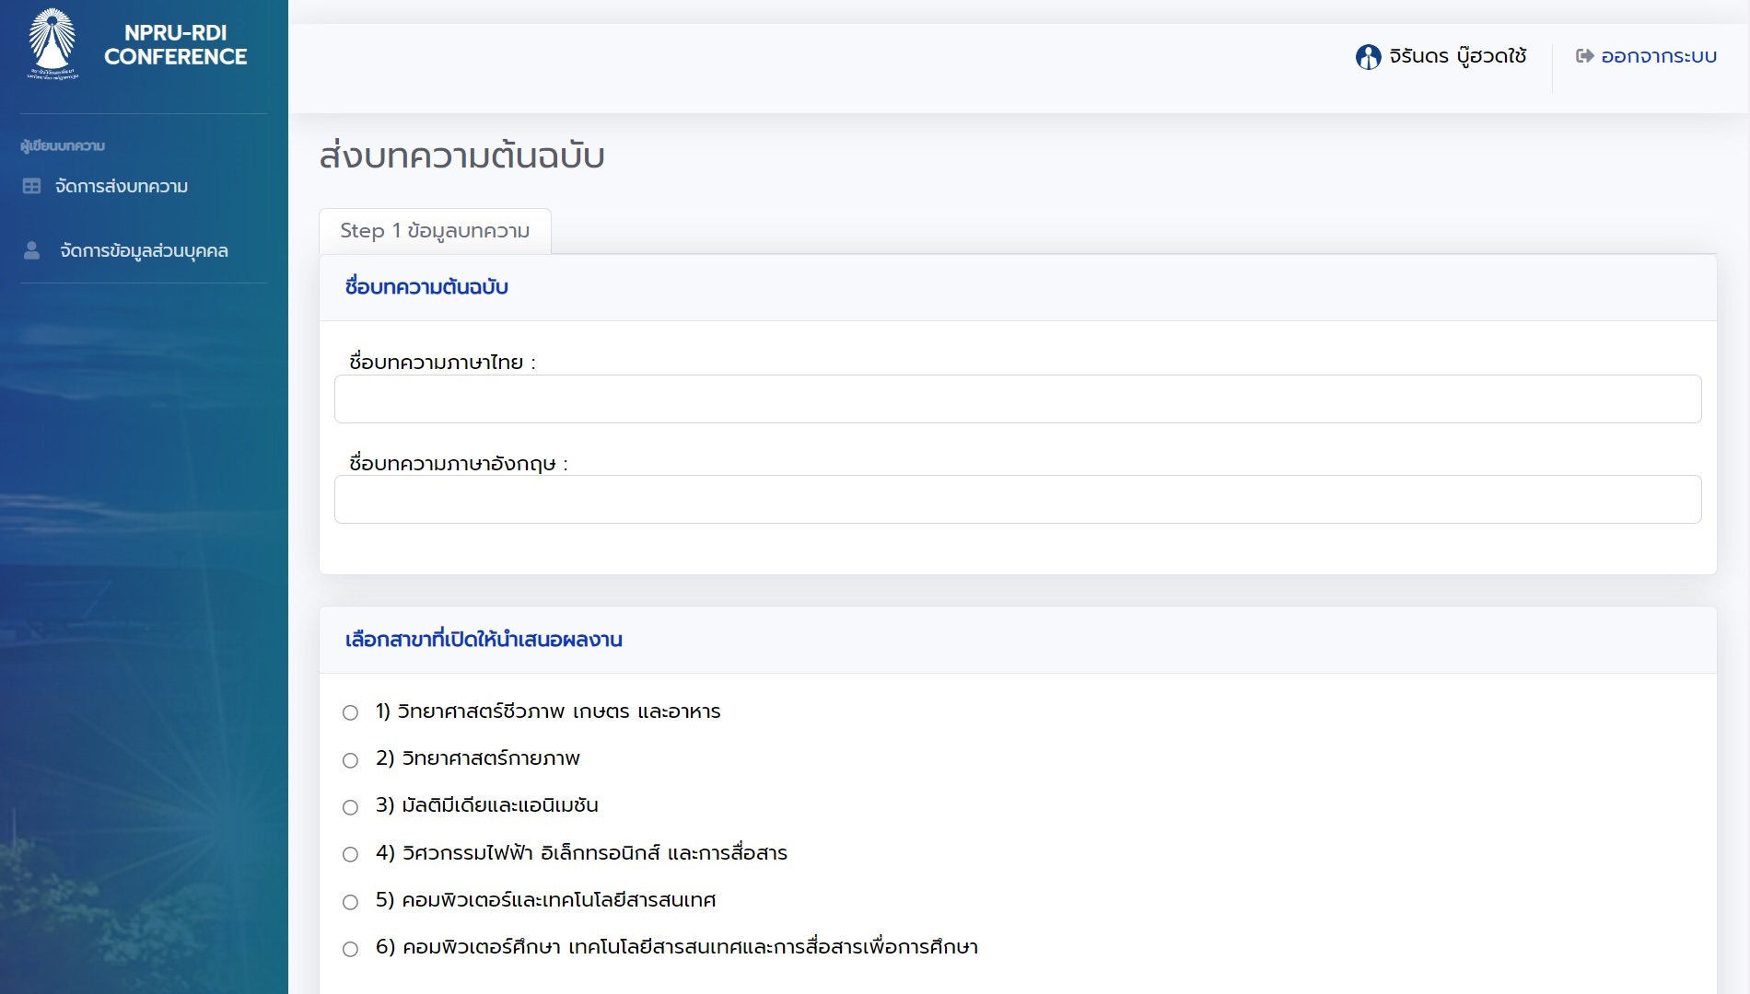Click the table icon beside จัดการส่งบทความ
This screenshot has width=1750, height=994.
[31, 186]
